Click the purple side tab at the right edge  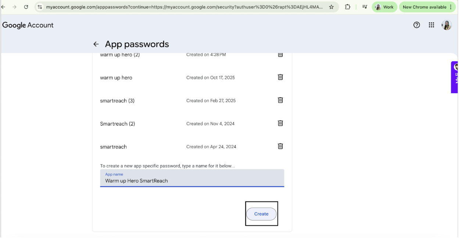tap(454, 77)
